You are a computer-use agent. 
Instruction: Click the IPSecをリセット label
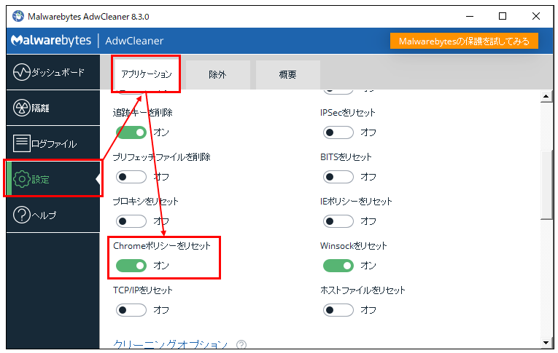coord(348,113)
